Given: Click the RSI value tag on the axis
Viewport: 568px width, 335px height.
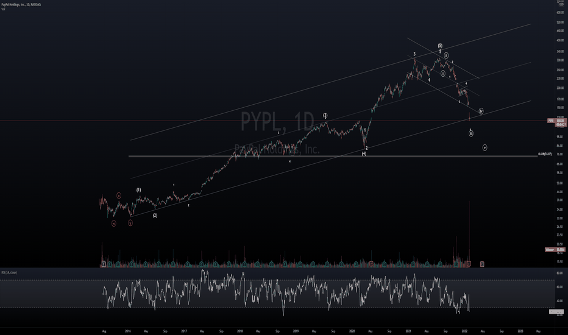Looking at the screenshot, I should click(x=557, y=312).
